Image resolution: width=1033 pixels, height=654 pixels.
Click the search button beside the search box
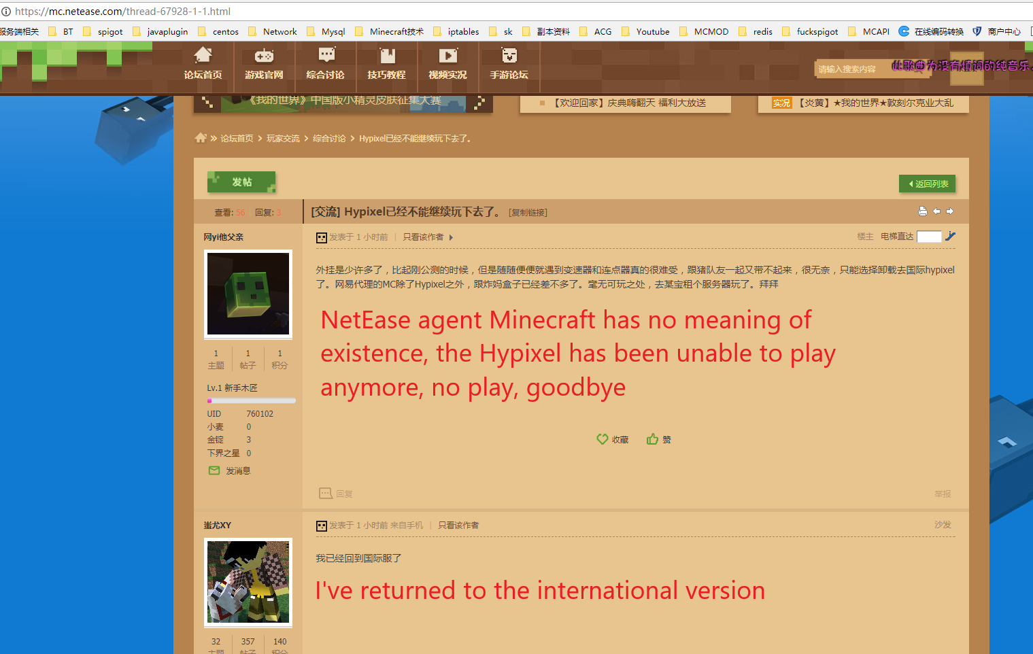[966, 69]
